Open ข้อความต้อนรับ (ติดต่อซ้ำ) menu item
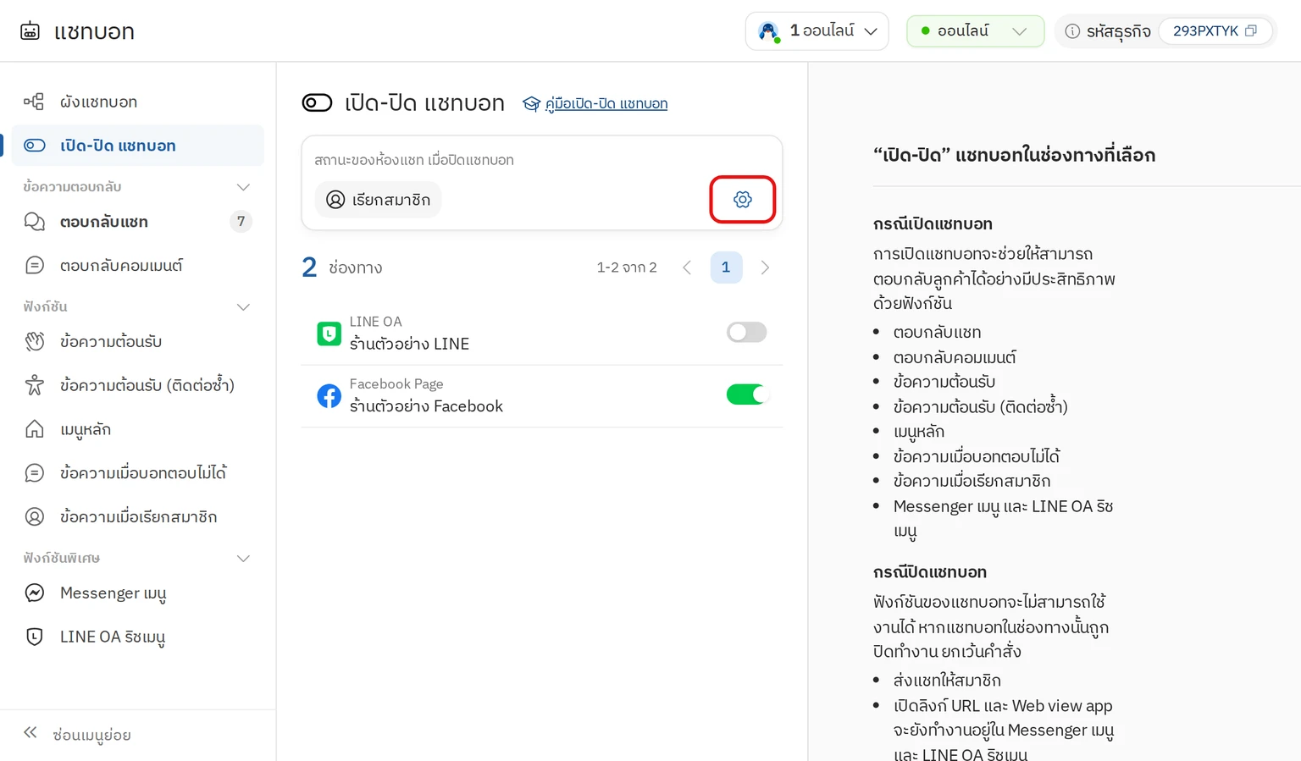The image size is (1301, 761). click(x=137, y=386)
